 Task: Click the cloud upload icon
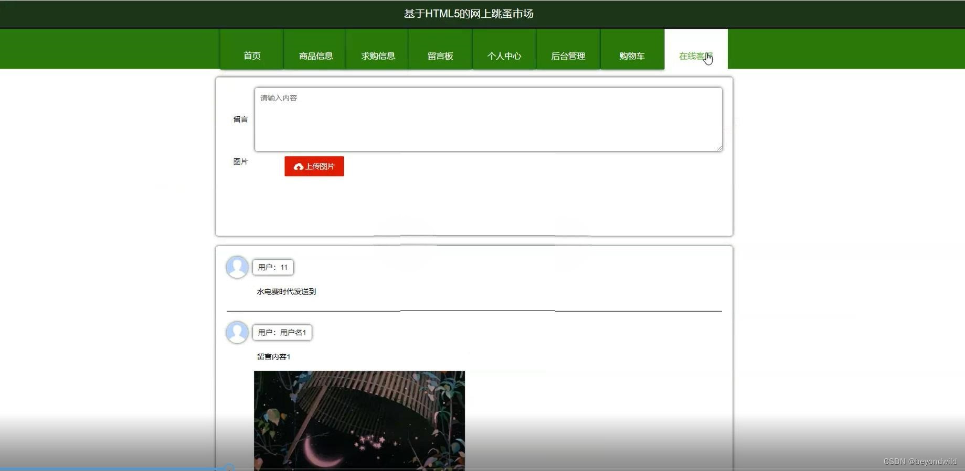[x=299, y=167]
